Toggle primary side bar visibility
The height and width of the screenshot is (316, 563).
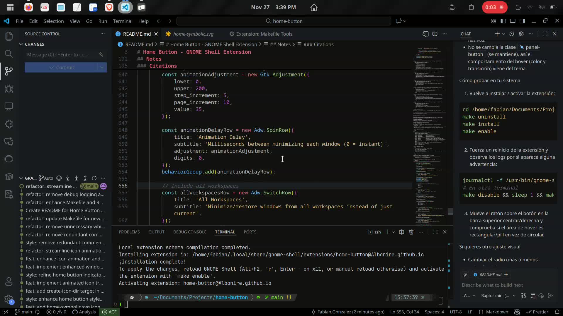[x=503, y=21]
